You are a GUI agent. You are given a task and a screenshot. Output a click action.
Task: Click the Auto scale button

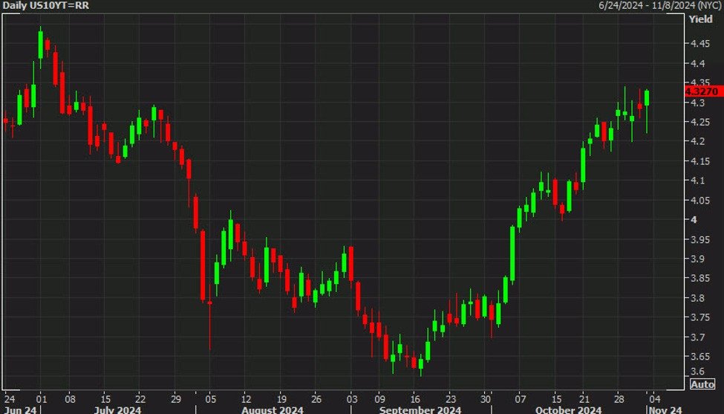[x=702, y=384]
